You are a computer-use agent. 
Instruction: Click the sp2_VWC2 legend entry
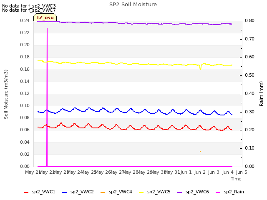coord(78,192)
